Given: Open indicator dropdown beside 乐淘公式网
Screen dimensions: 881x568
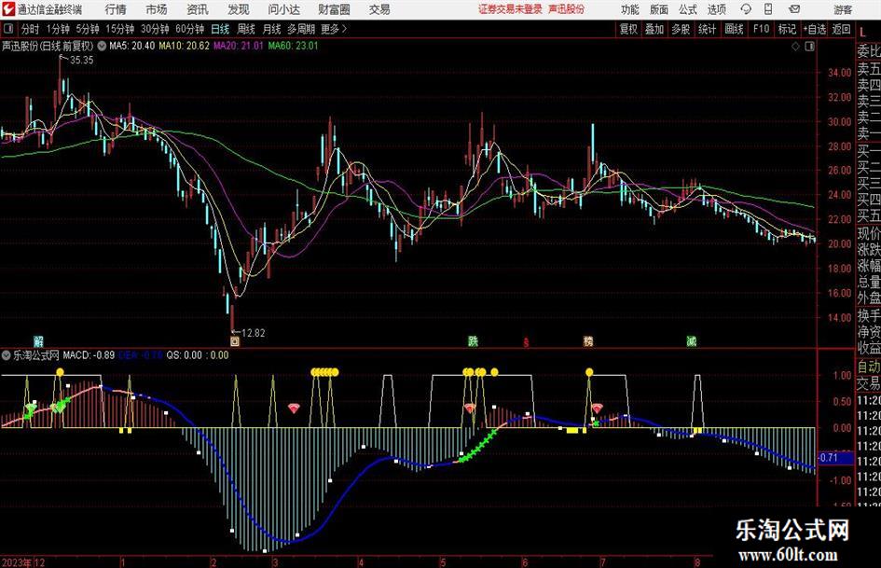Looking at the screenshot, I should coord(7,355).
